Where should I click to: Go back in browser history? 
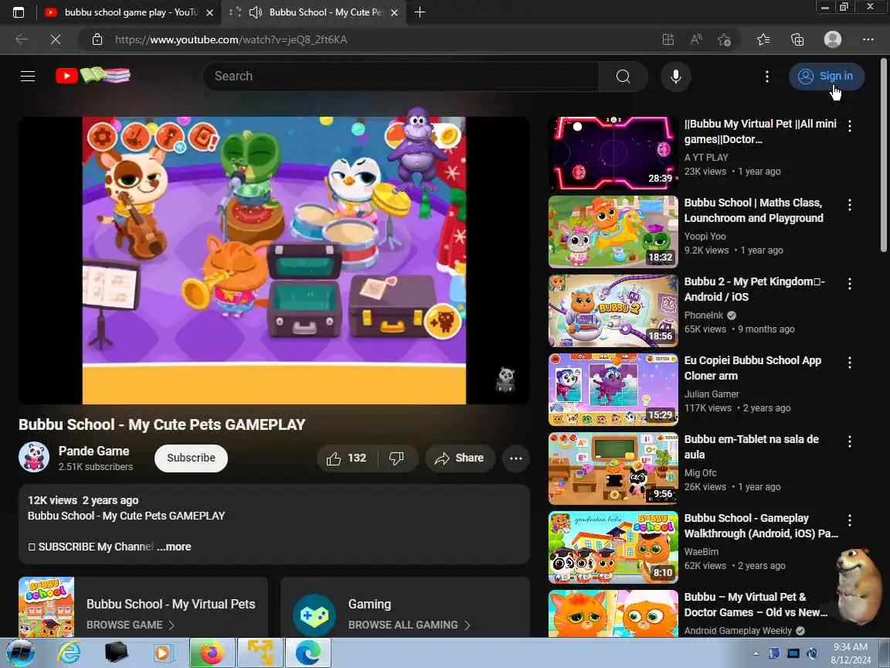(x=22, y=39)
